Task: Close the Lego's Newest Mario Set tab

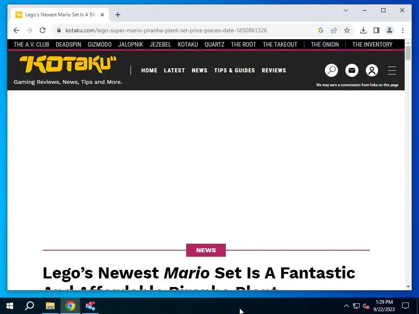Action: pyautogui.click(x=102, y=15)
